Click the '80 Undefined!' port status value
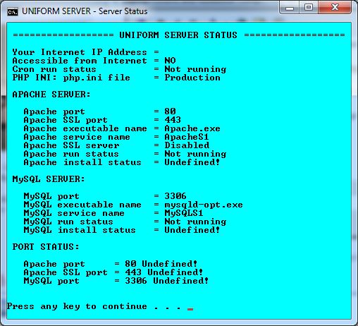The width and height of the screenshot is (358, 326). click(161, 264)
